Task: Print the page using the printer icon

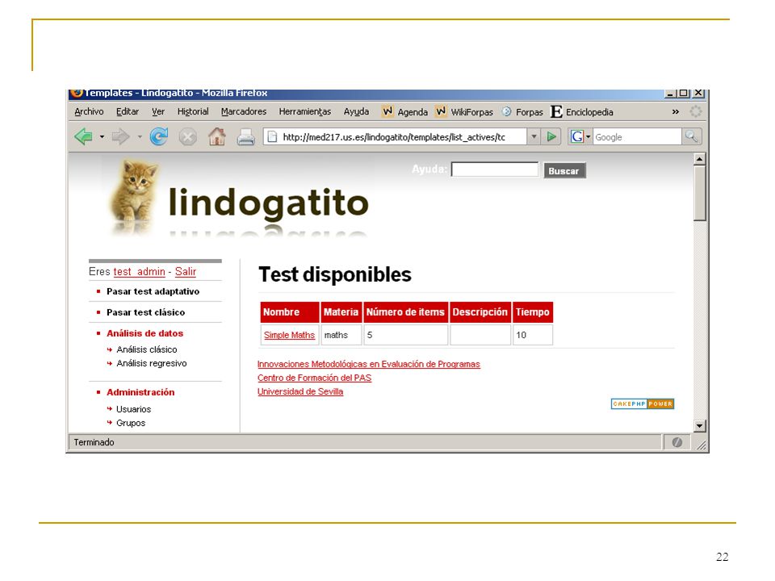Action: coord(245,137)
